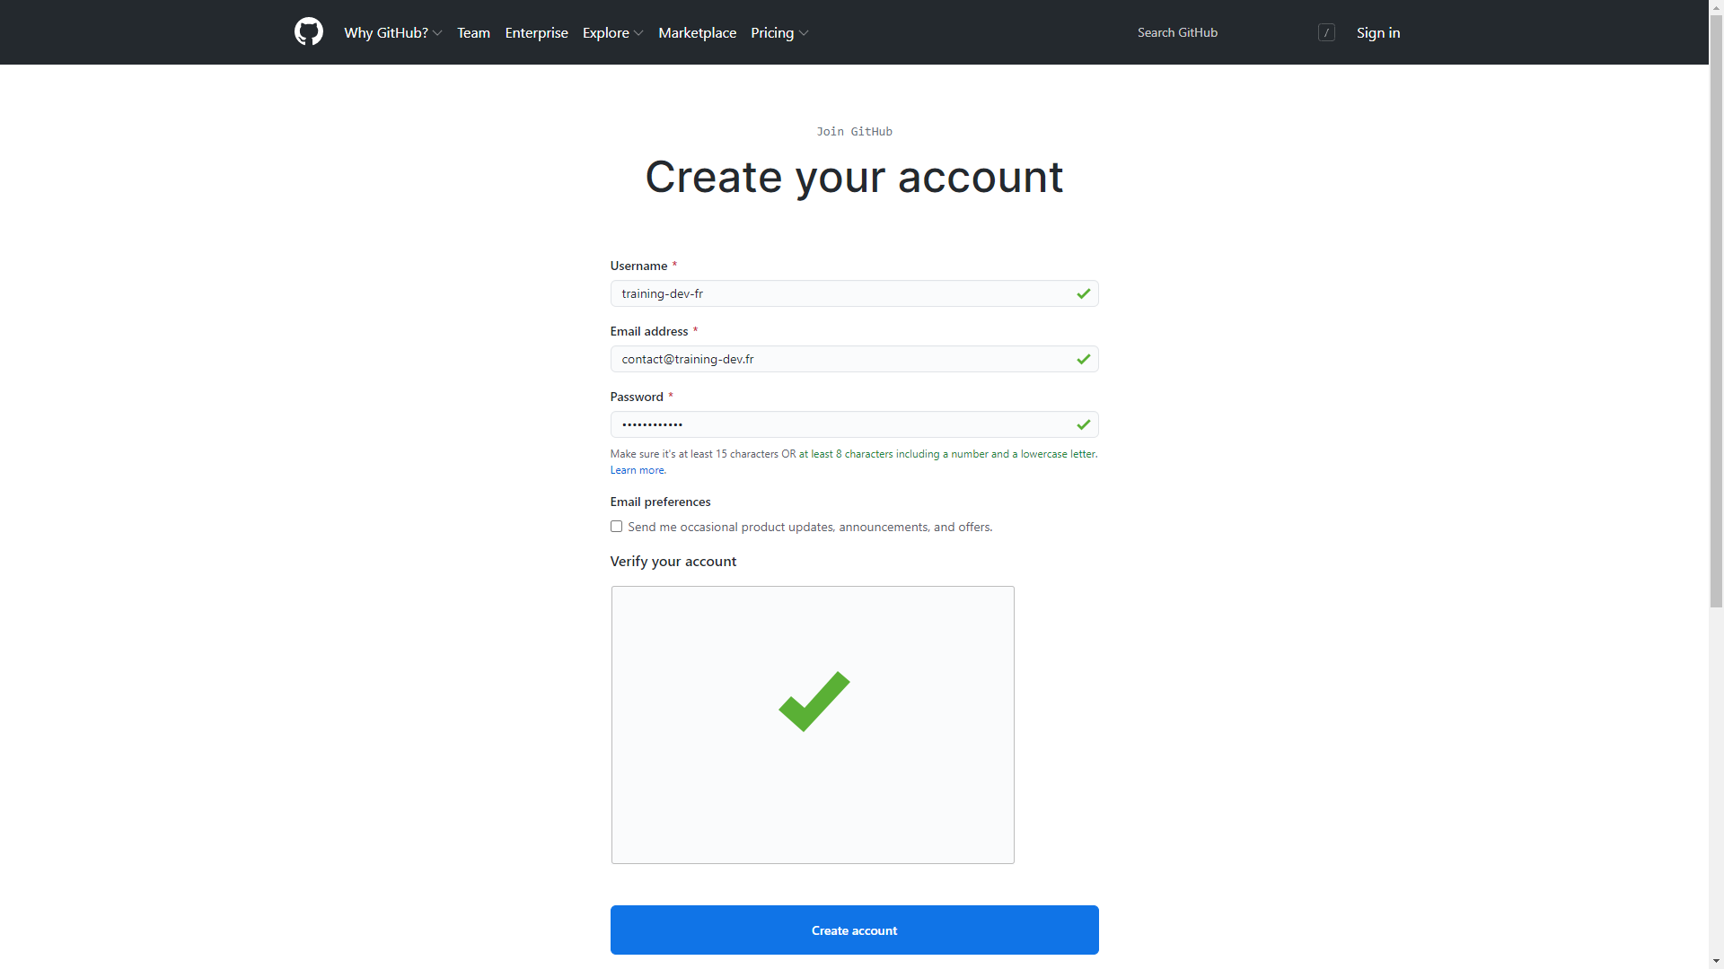Viewport: 1724px width, 969px height.
Task: Expand the Explore dropdown menu
Action: [x=613, y=32]
